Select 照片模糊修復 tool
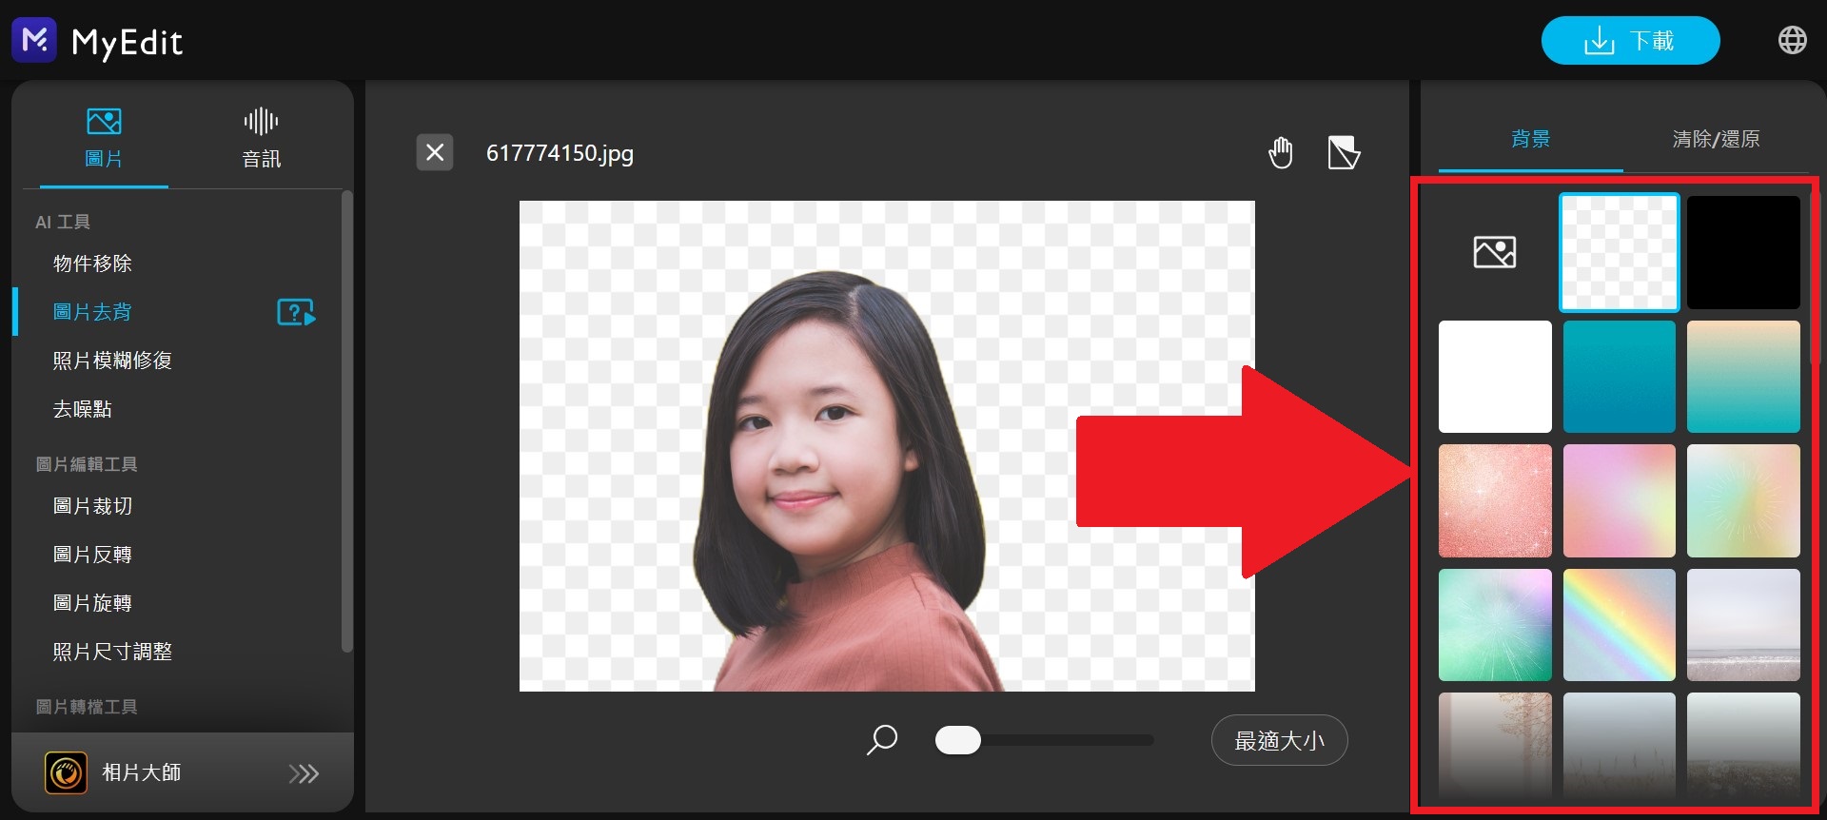Image resolution: width=1827 pixels, height=820 pixels. click(x=112, y=361)
